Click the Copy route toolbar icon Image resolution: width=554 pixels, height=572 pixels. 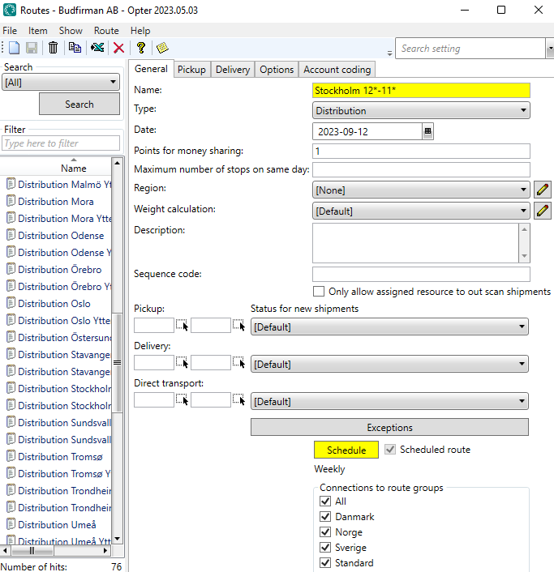pos(75,48)
